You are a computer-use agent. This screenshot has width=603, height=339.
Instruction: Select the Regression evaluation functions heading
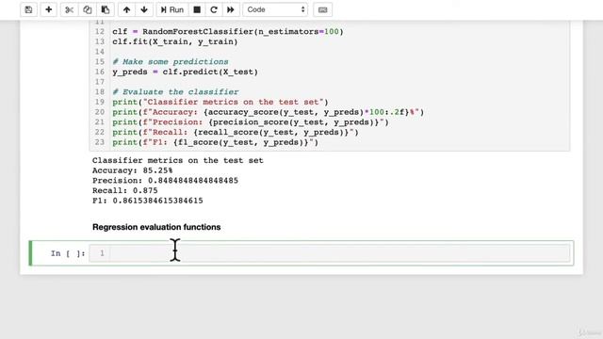(x=156, y=227)
